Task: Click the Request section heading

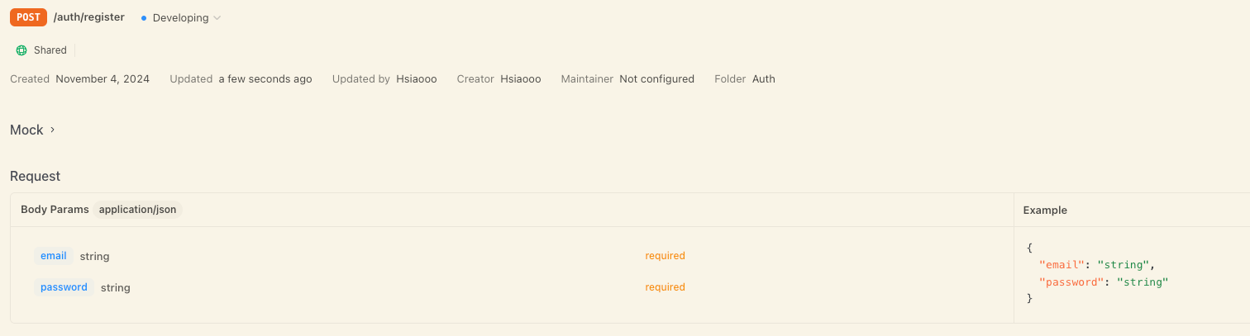Action: point(35,176)
